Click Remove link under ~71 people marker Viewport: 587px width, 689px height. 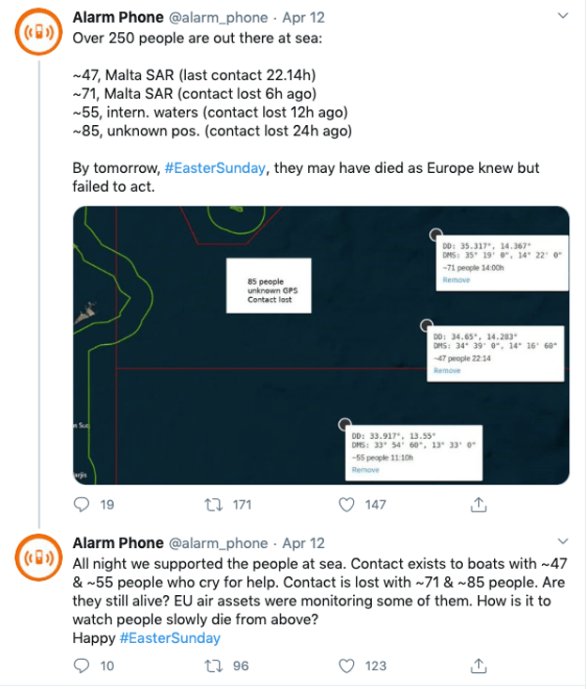tap(456, 280)
